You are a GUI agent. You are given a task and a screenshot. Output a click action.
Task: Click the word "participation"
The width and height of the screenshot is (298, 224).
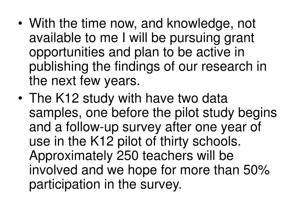tap(65, 184)
